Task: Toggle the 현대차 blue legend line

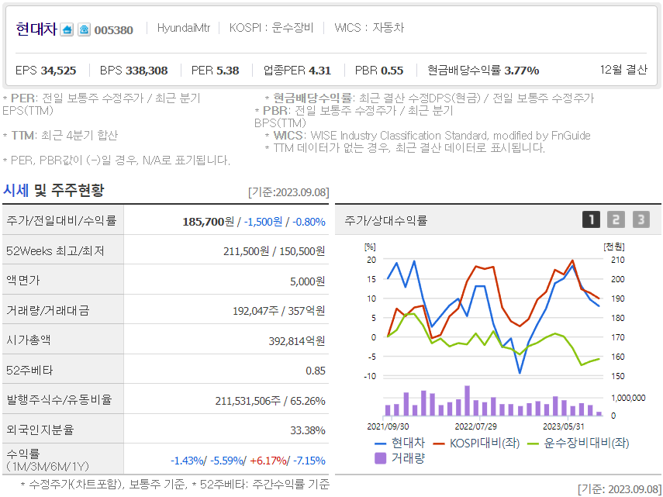Action: pyautogui.click(x=399, y=444)
